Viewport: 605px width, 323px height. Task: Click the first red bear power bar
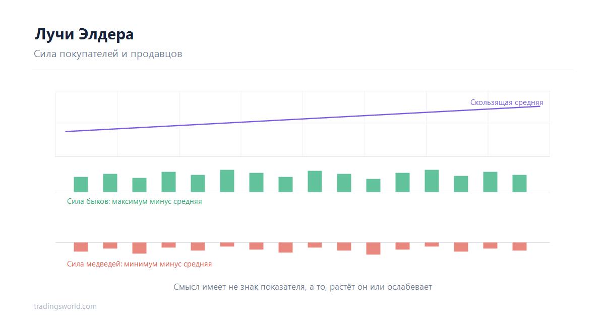click(81, 247)
